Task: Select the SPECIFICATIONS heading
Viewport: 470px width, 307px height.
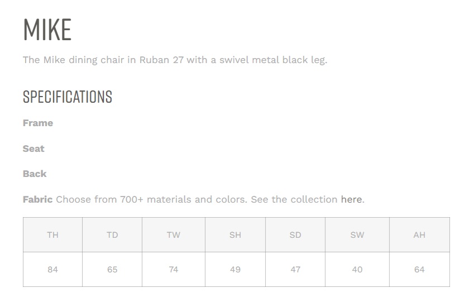Action: coord(68,97)
